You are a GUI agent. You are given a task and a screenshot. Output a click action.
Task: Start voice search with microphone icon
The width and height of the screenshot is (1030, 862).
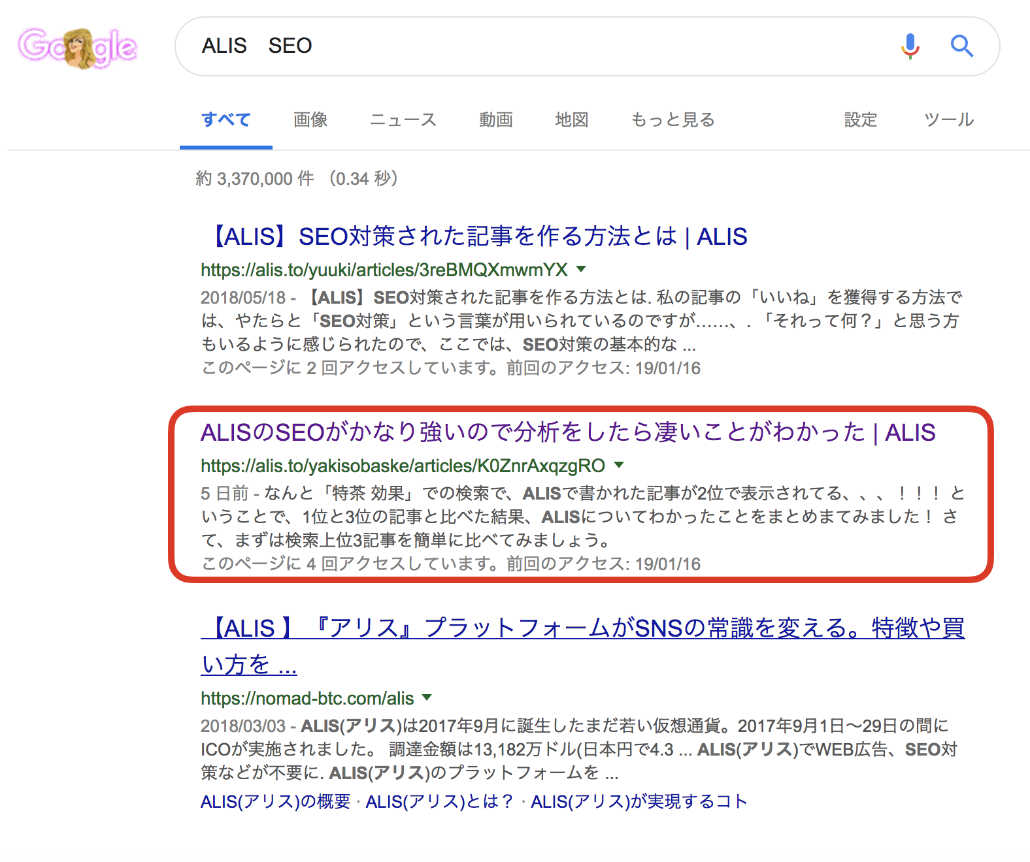pos(910,46)
